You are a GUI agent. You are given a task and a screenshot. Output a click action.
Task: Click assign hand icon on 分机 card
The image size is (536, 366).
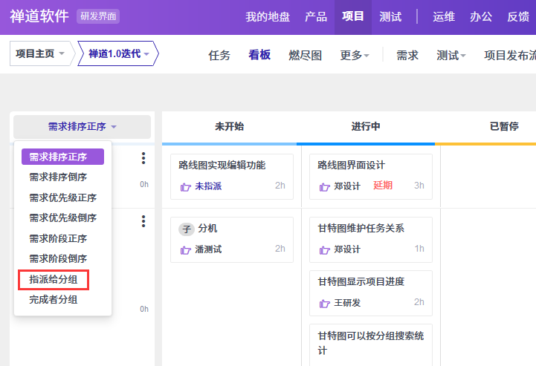185,249
